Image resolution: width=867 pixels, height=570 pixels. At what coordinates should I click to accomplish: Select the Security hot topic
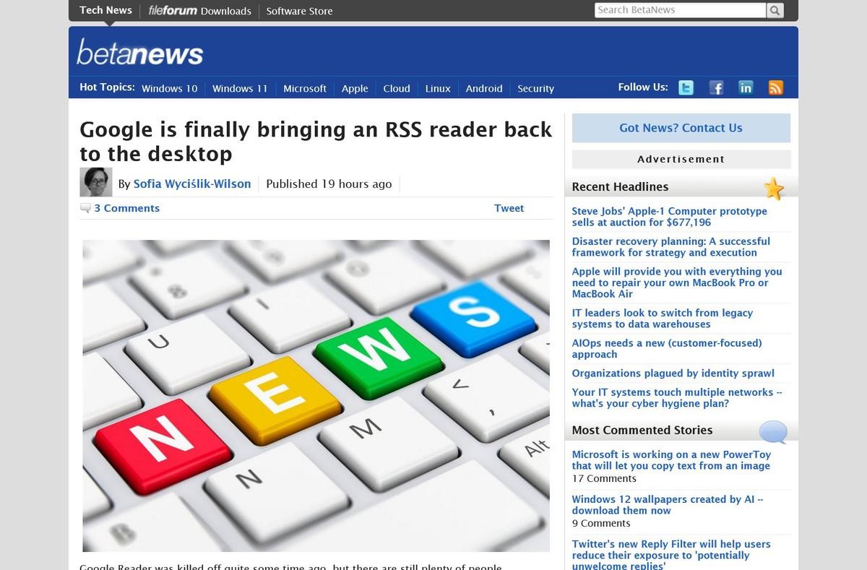[535, 88]
